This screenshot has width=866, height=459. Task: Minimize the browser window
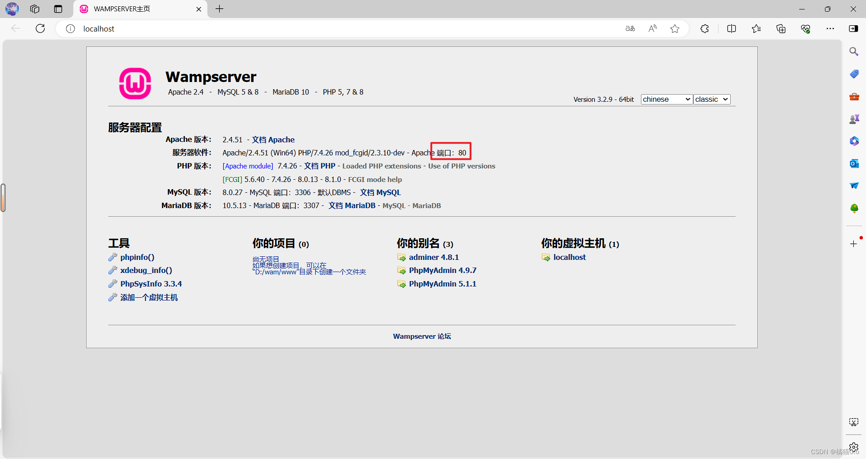[x=802, y=9]
